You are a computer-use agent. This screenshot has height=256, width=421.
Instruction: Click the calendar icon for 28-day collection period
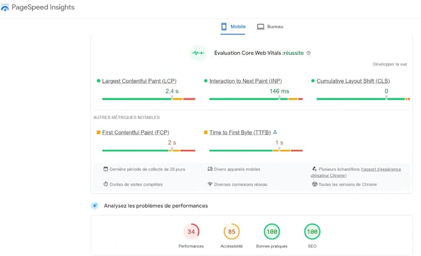[105, 169]
